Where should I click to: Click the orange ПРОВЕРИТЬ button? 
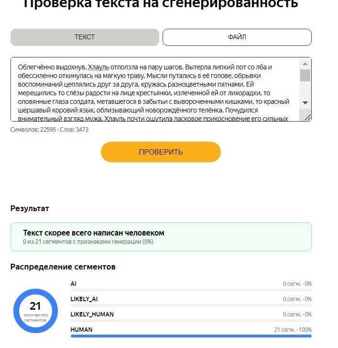point(161,152)
